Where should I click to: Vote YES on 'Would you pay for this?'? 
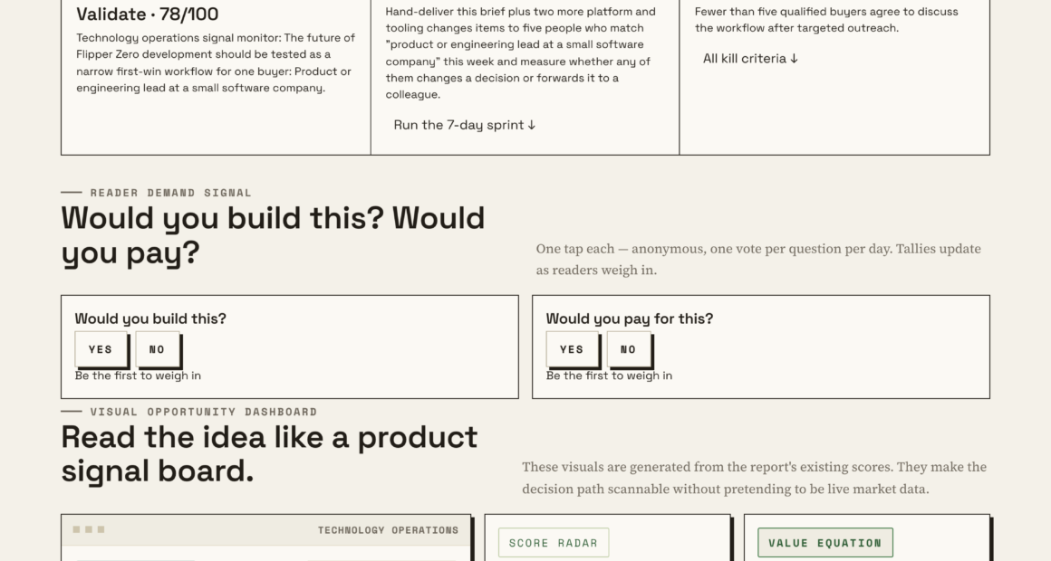[x=573, y=349]
